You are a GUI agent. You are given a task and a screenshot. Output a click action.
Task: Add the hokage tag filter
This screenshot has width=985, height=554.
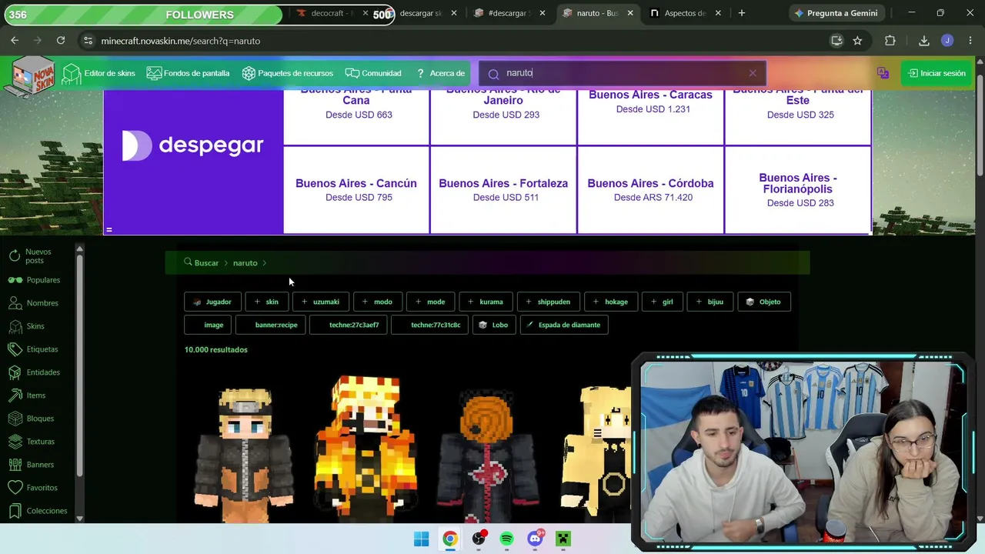pos(610,302)
